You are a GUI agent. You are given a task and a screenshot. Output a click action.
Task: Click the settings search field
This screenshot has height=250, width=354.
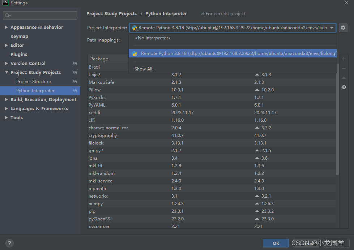pyautogui.click(x=40, y=15)
